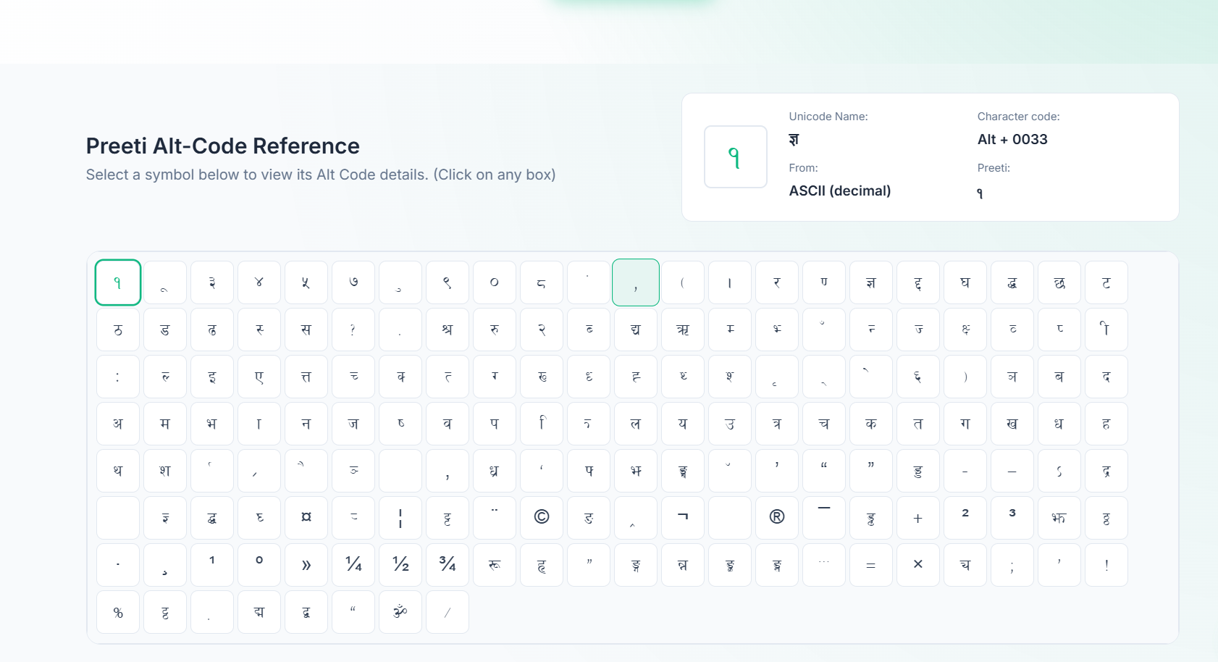
Task: Click the question mark ? box
Action: coord(353,330)
